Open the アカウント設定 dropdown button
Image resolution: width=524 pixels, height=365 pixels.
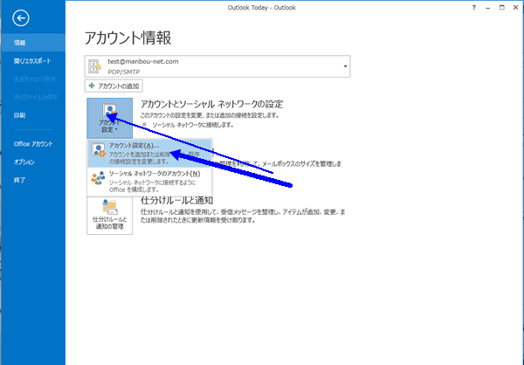click(x=110, y=118)
